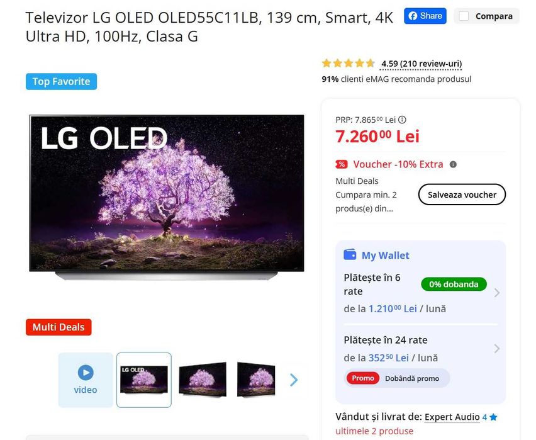Screen dimensions: 536x440
Task: Click the star rating icons
Action: (349, 64)
